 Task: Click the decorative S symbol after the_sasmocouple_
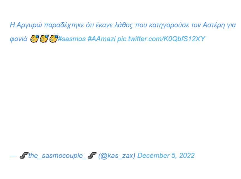92,155
